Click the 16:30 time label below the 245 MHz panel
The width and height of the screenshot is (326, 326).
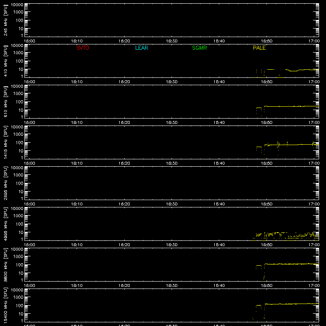point(172,41)
